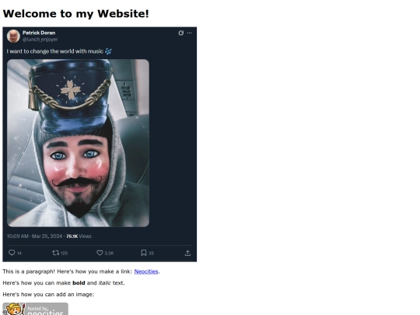
Task: Bookmark the tweet using the bookmark icon
Action: [144, 253]
